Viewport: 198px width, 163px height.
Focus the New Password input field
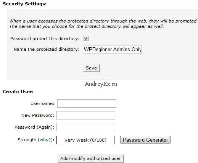86,115
